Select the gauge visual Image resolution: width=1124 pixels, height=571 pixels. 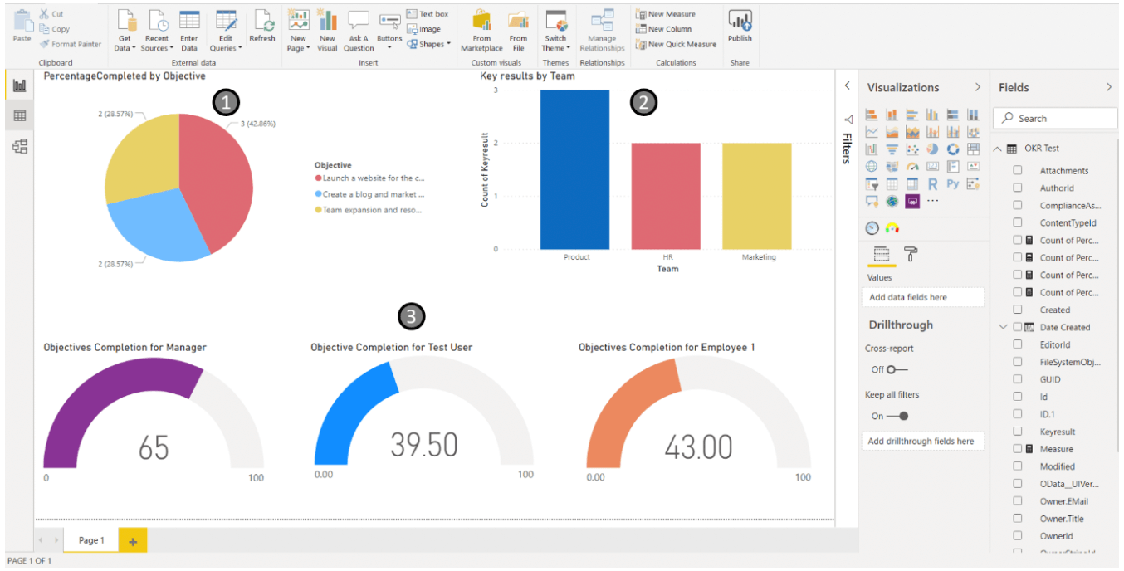912,166
